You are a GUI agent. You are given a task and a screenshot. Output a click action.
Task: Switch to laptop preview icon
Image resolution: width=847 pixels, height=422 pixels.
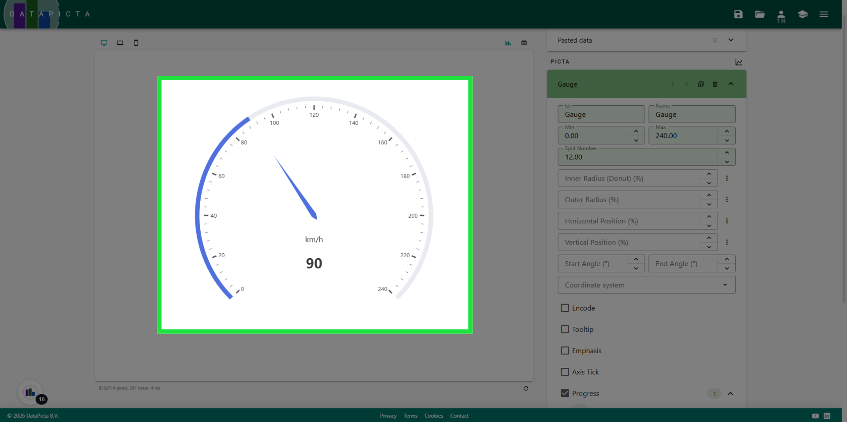(120, 43)
